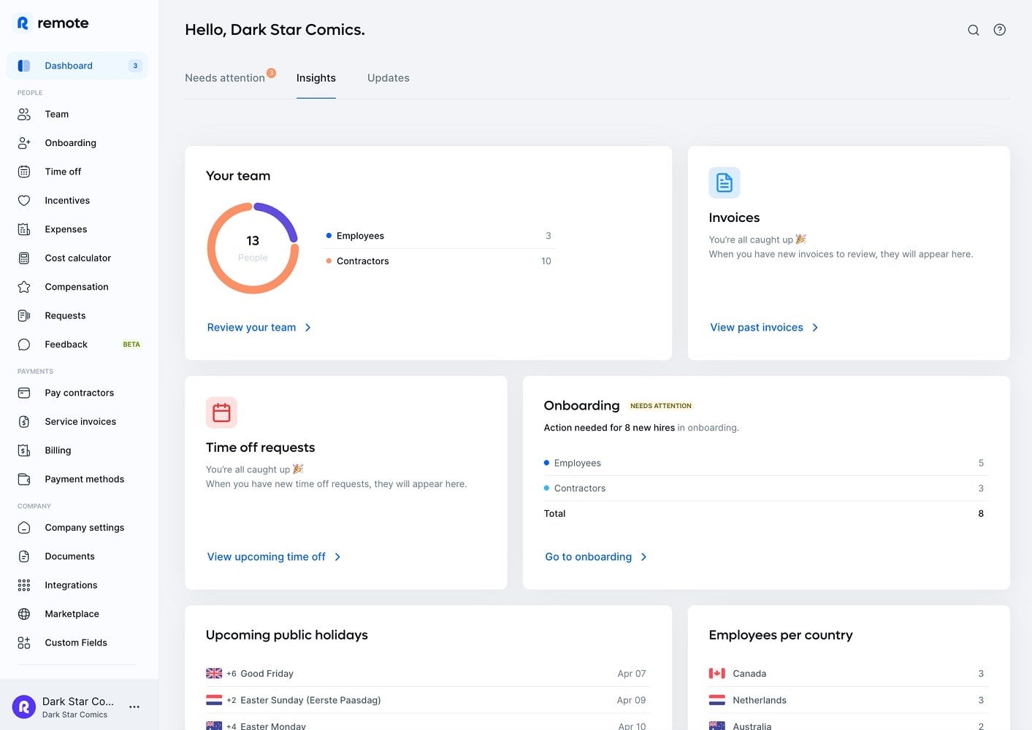Click the team donut chart showing 13 People
This screenshot has width=1032, height=730.
[253, 248]
